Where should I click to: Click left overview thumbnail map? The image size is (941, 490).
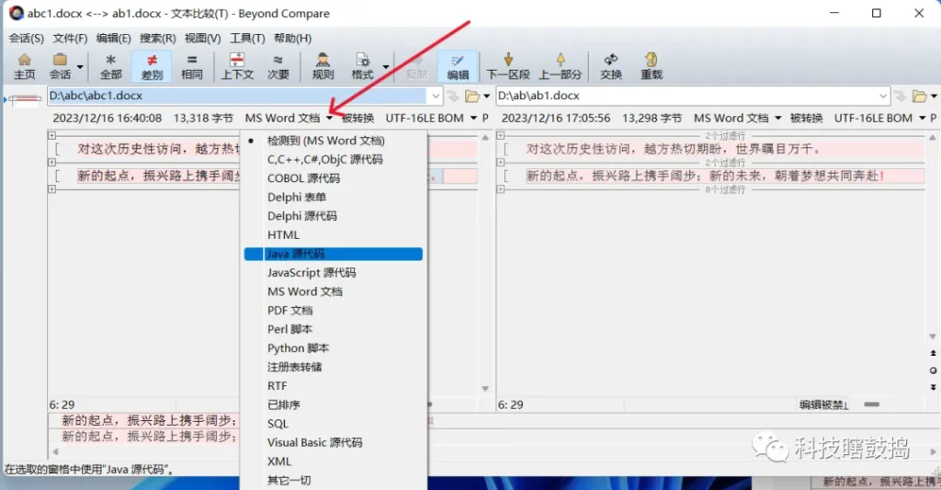25,99
